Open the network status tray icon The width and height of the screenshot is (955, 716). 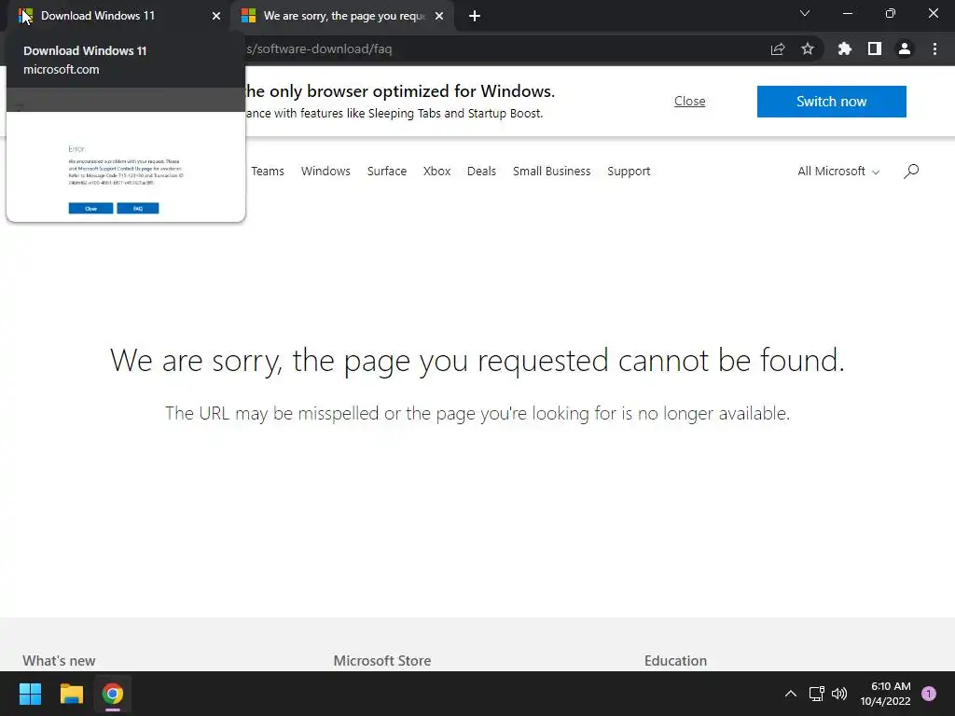point(817,694)
